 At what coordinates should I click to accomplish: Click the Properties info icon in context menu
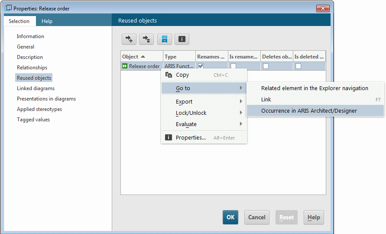(169, 137)
